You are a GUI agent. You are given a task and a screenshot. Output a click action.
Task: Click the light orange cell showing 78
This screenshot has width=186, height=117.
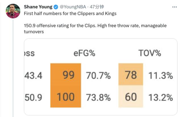tap(131, 75)
